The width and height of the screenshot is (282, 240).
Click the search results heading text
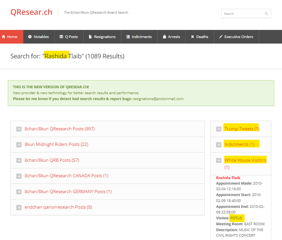point(67,56)
